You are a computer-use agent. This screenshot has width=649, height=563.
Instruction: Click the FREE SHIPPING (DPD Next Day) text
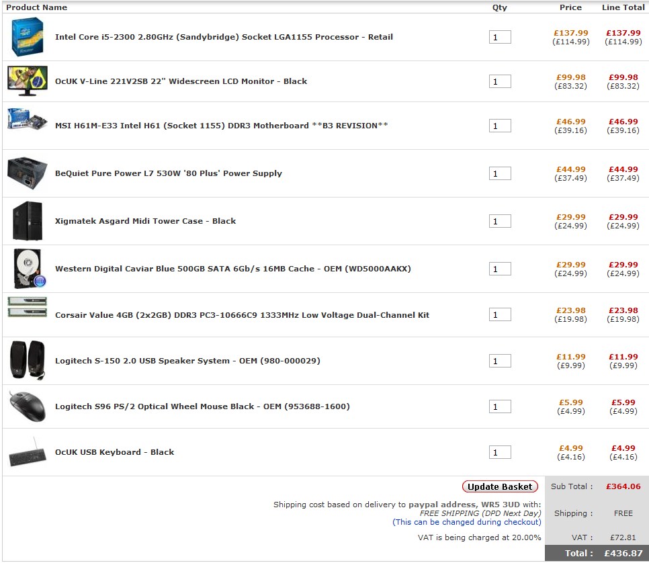480,513
